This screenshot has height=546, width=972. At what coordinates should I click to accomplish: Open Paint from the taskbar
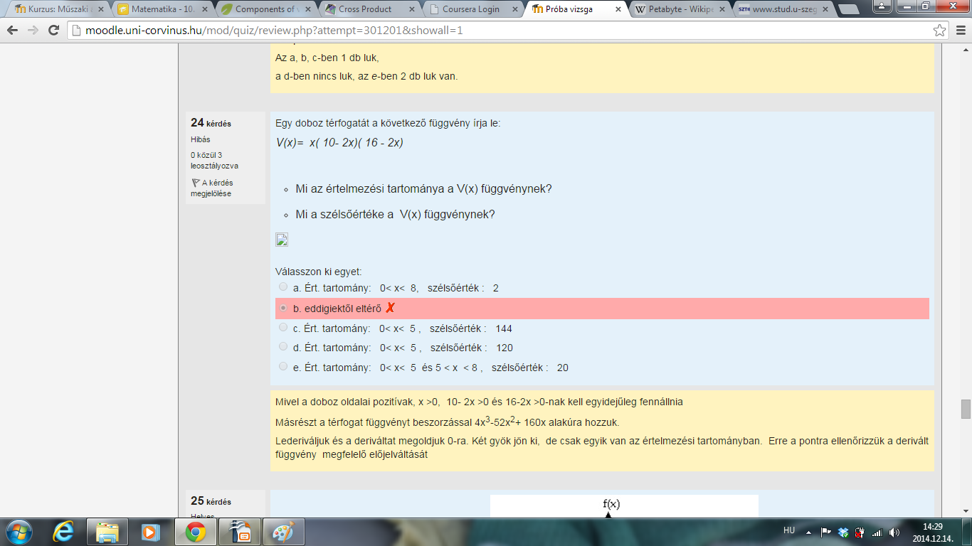(283, 531)
